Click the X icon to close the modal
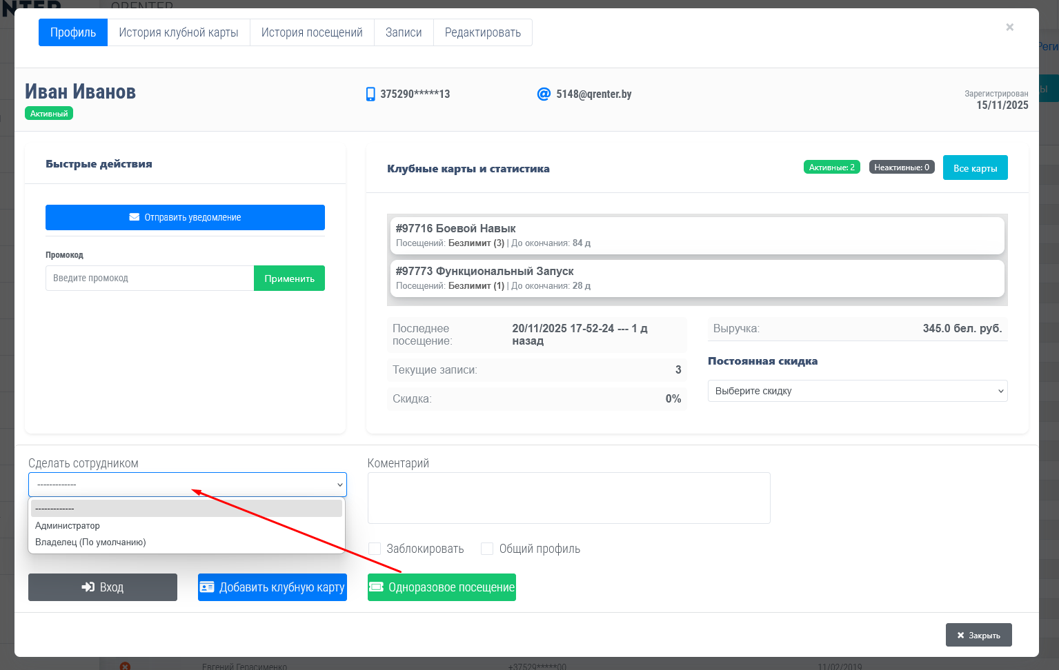1059x670 pixels. pyautogui.click(x=1009, y=28)
